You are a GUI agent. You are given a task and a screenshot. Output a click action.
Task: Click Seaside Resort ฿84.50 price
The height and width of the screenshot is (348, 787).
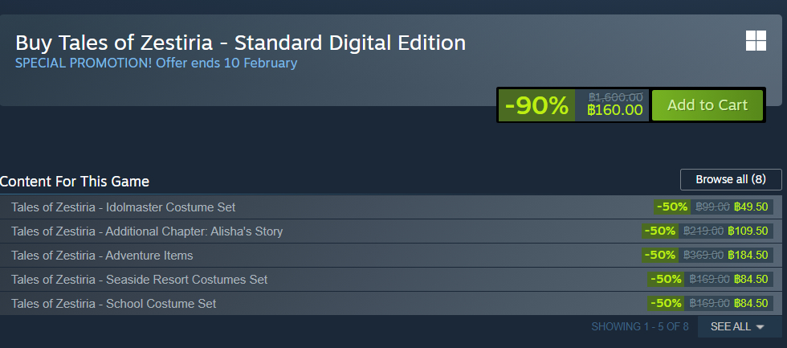pyautogui.click(x=752, y=280)
